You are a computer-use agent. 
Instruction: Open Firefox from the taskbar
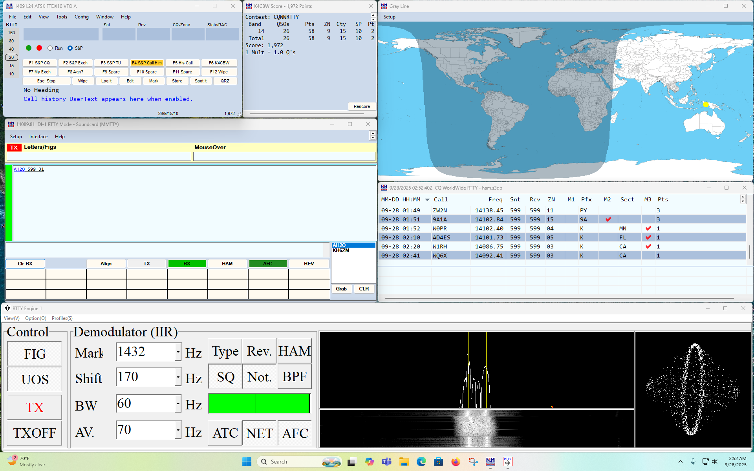click(456, 462)
